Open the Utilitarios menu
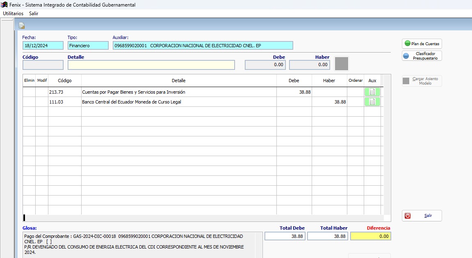472x258 pixels. tap(13, 14)
